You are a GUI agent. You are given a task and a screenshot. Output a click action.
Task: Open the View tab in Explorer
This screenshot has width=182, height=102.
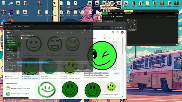pyautogui.click(x=121, y=14)
